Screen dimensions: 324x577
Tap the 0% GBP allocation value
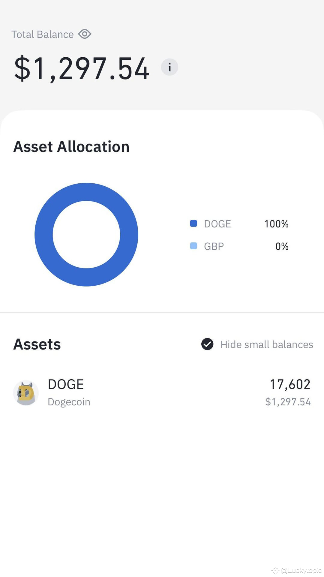(282, 246)
